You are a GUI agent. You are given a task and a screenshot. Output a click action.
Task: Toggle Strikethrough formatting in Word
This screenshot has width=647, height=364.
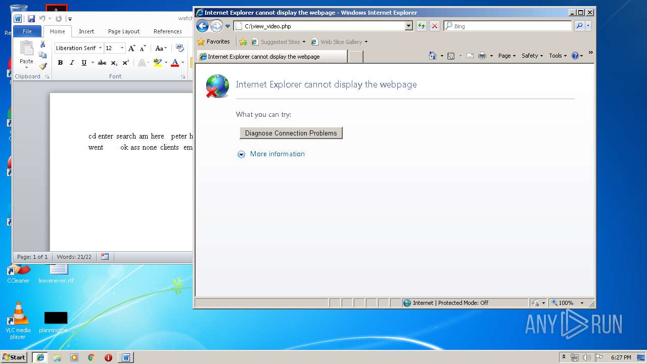point(102,63)
